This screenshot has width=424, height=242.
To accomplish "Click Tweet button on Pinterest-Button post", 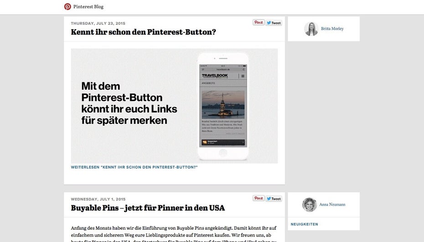I will point(274,23).
